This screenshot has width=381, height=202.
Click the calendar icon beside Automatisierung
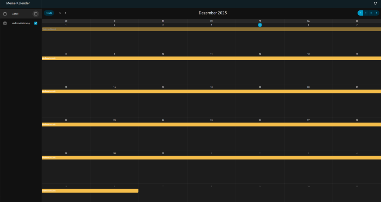point(5,23)
